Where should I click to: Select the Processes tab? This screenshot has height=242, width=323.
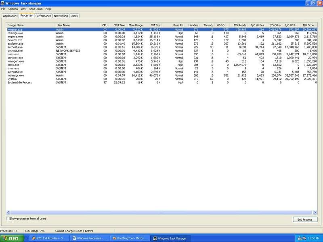point(27,15)
